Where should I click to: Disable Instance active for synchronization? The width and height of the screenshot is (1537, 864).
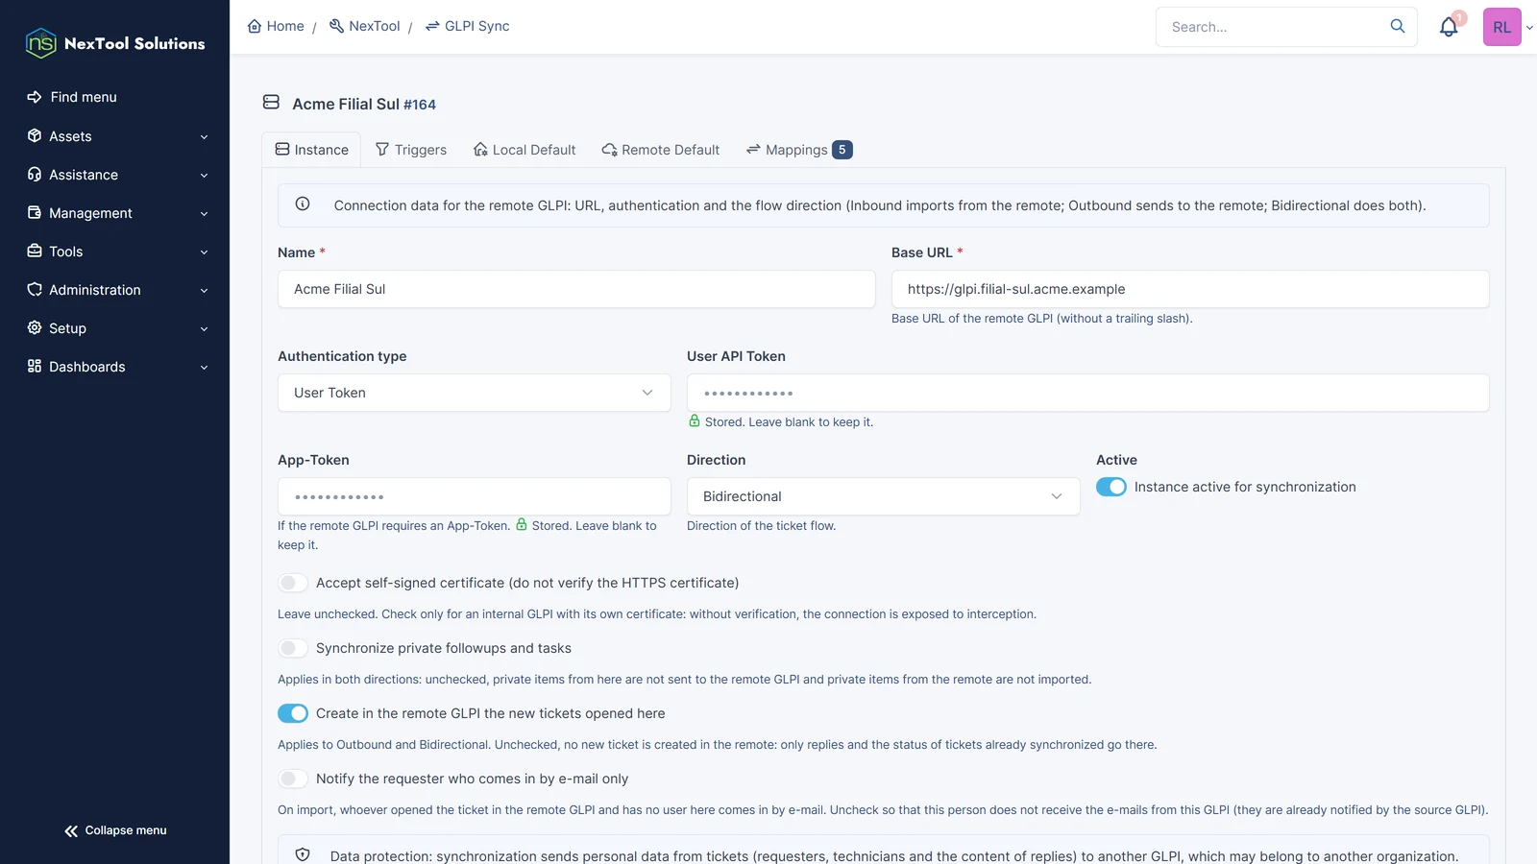[1111, 487]
